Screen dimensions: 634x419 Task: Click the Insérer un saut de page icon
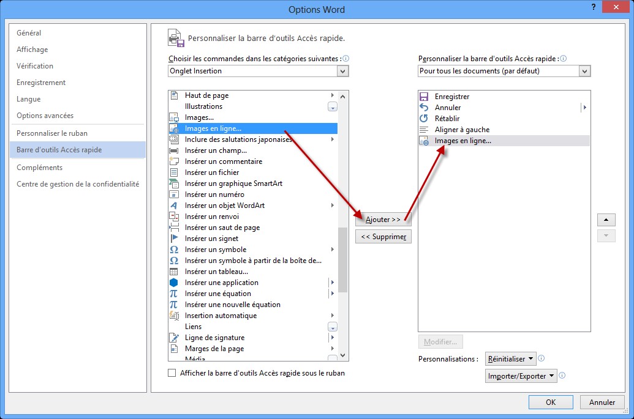pos(174,228)
